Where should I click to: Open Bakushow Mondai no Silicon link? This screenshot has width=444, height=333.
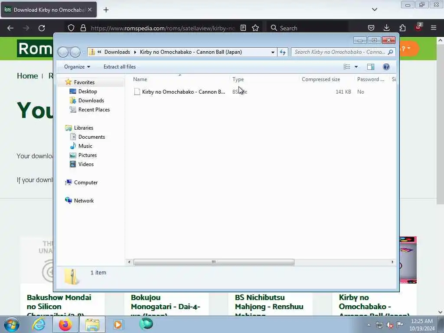click(x=59, y=305)
